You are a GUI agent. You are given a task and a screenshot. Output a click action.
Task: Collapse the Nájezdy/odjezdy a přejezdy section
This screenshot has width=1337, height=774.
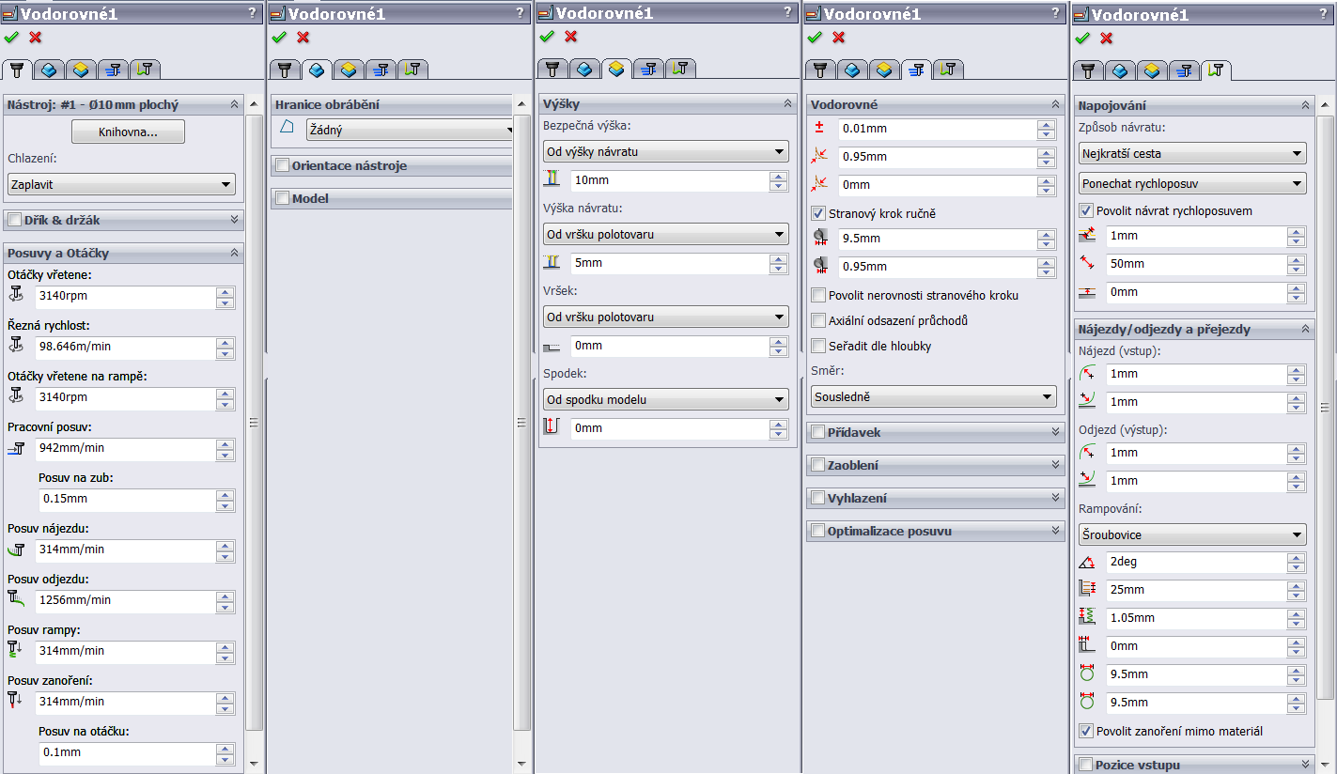coord(1305,330)
